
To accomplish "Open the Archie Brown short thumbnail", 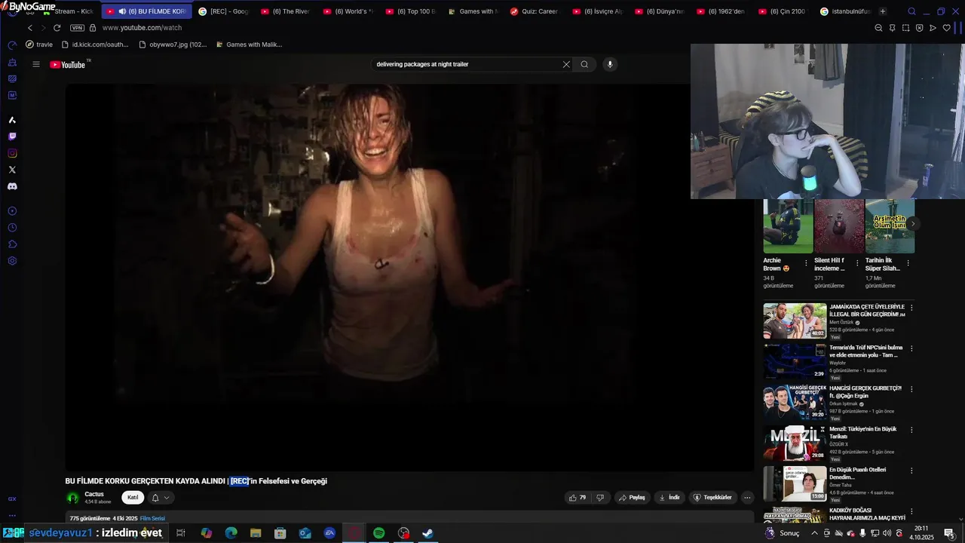I will coord(788,226).
